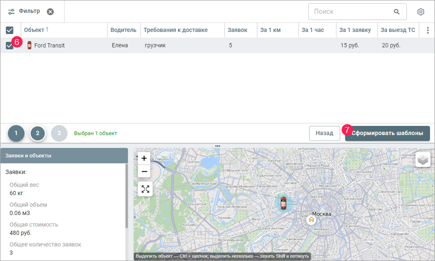Open the map layers selector

pos(422,160)
